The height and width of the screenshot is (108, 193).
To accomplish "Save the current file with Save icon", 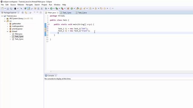I will click(x=8, y=8).
